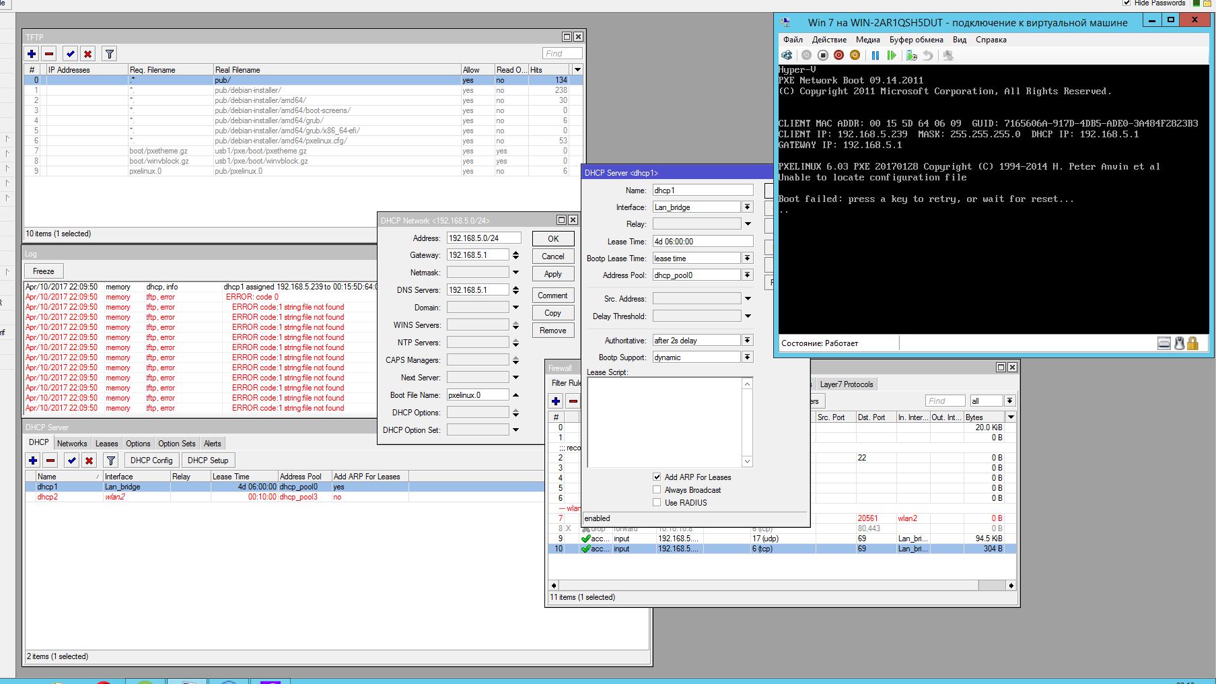Click the padlock icon in Hyper-V status bar

click(x=1192, y=343)
